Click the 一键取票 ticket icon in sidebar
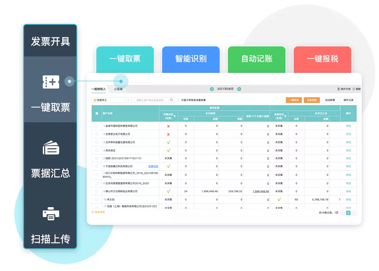The width and height of the screenshot is (379, 271). 51,82
